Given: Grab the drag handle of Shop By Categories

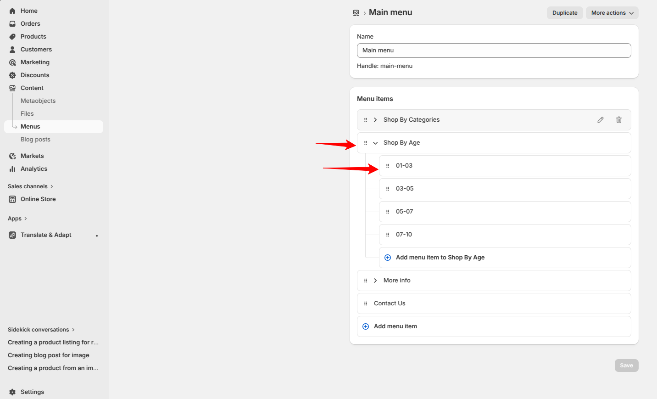Looking at the screenshot, I should tap(366, 120).
